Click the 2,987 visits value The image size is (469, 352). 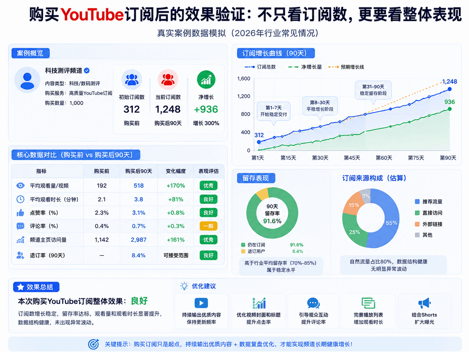pos(139,240)
